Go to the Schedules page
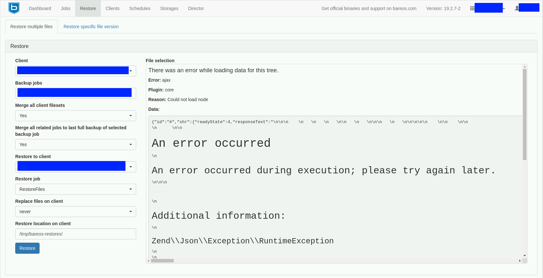 point(140,8)
